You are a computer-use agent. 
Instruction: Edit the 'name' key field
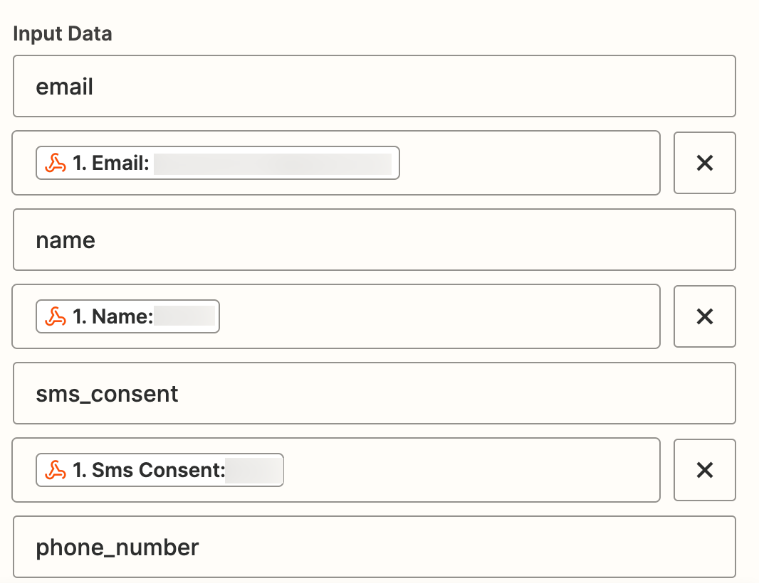pyautogui.click(x=374, y=240)
